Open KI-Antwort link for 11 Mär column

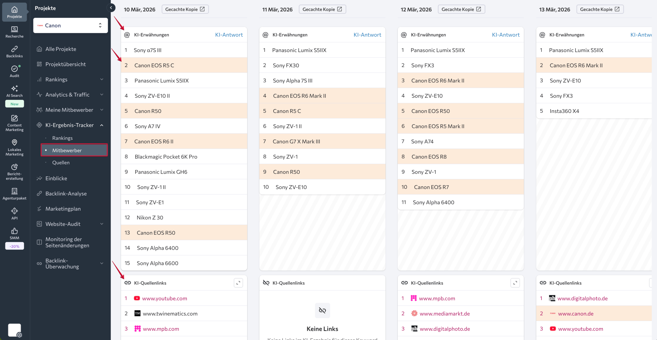click(367, 35)
